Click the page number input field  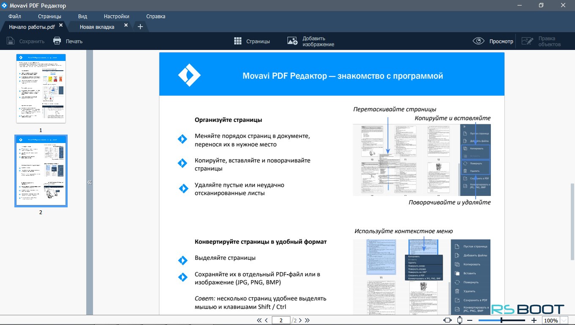(x=281, y=320)
